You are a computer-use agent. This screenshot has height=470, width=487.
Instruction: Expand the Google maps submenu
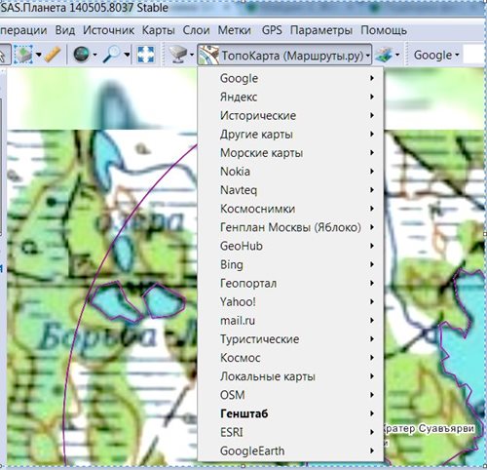(290, 78)
